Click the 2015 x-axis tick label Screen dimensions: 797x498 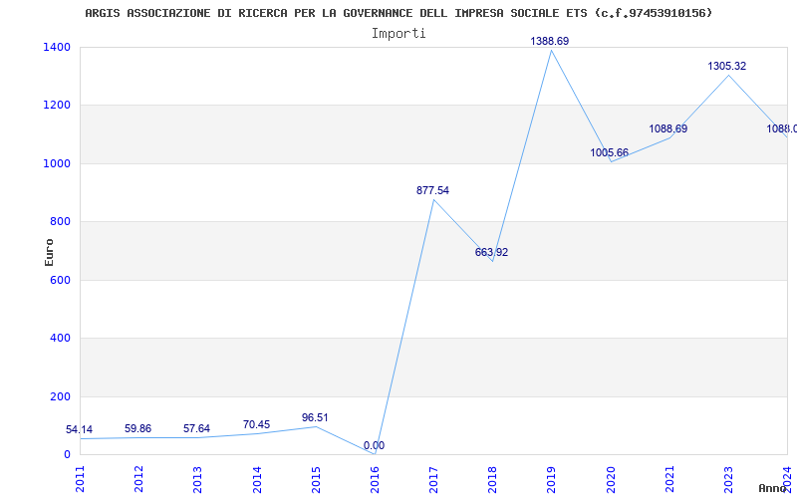[316, 479]
